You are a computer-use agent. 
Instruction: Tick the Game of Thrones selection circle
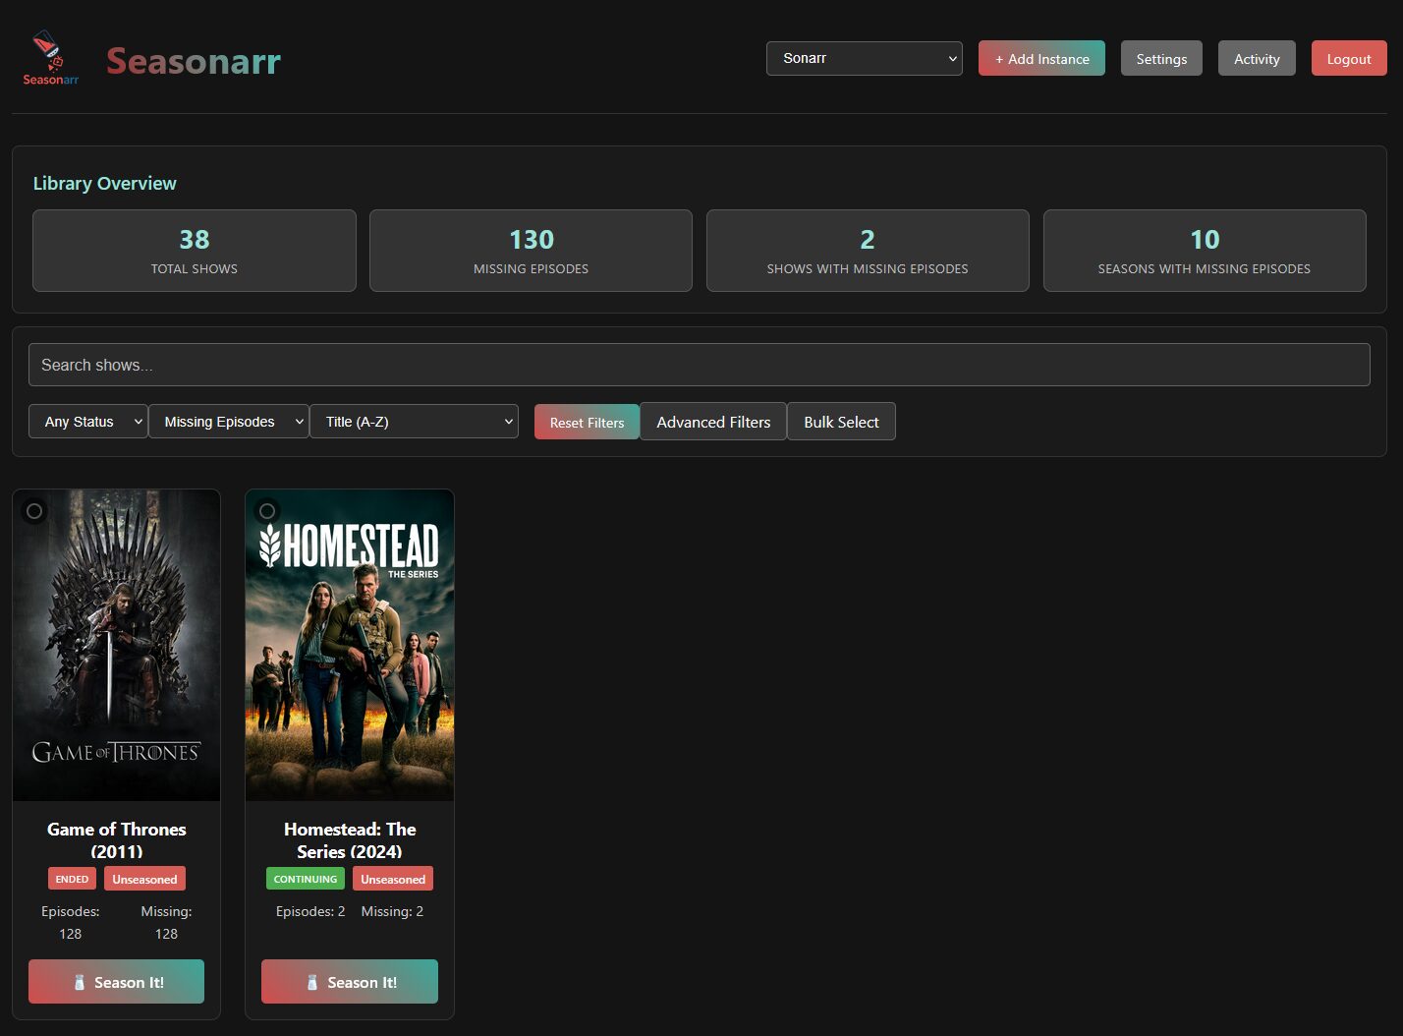pyautogui.click(x=34, y=511)
